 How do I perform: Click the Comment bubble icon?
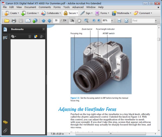pyautogui.click(x=136, y=13)
